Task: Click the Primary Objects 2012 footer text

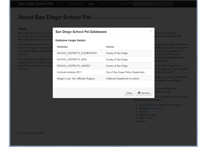Action: click(x=31, y=133)
